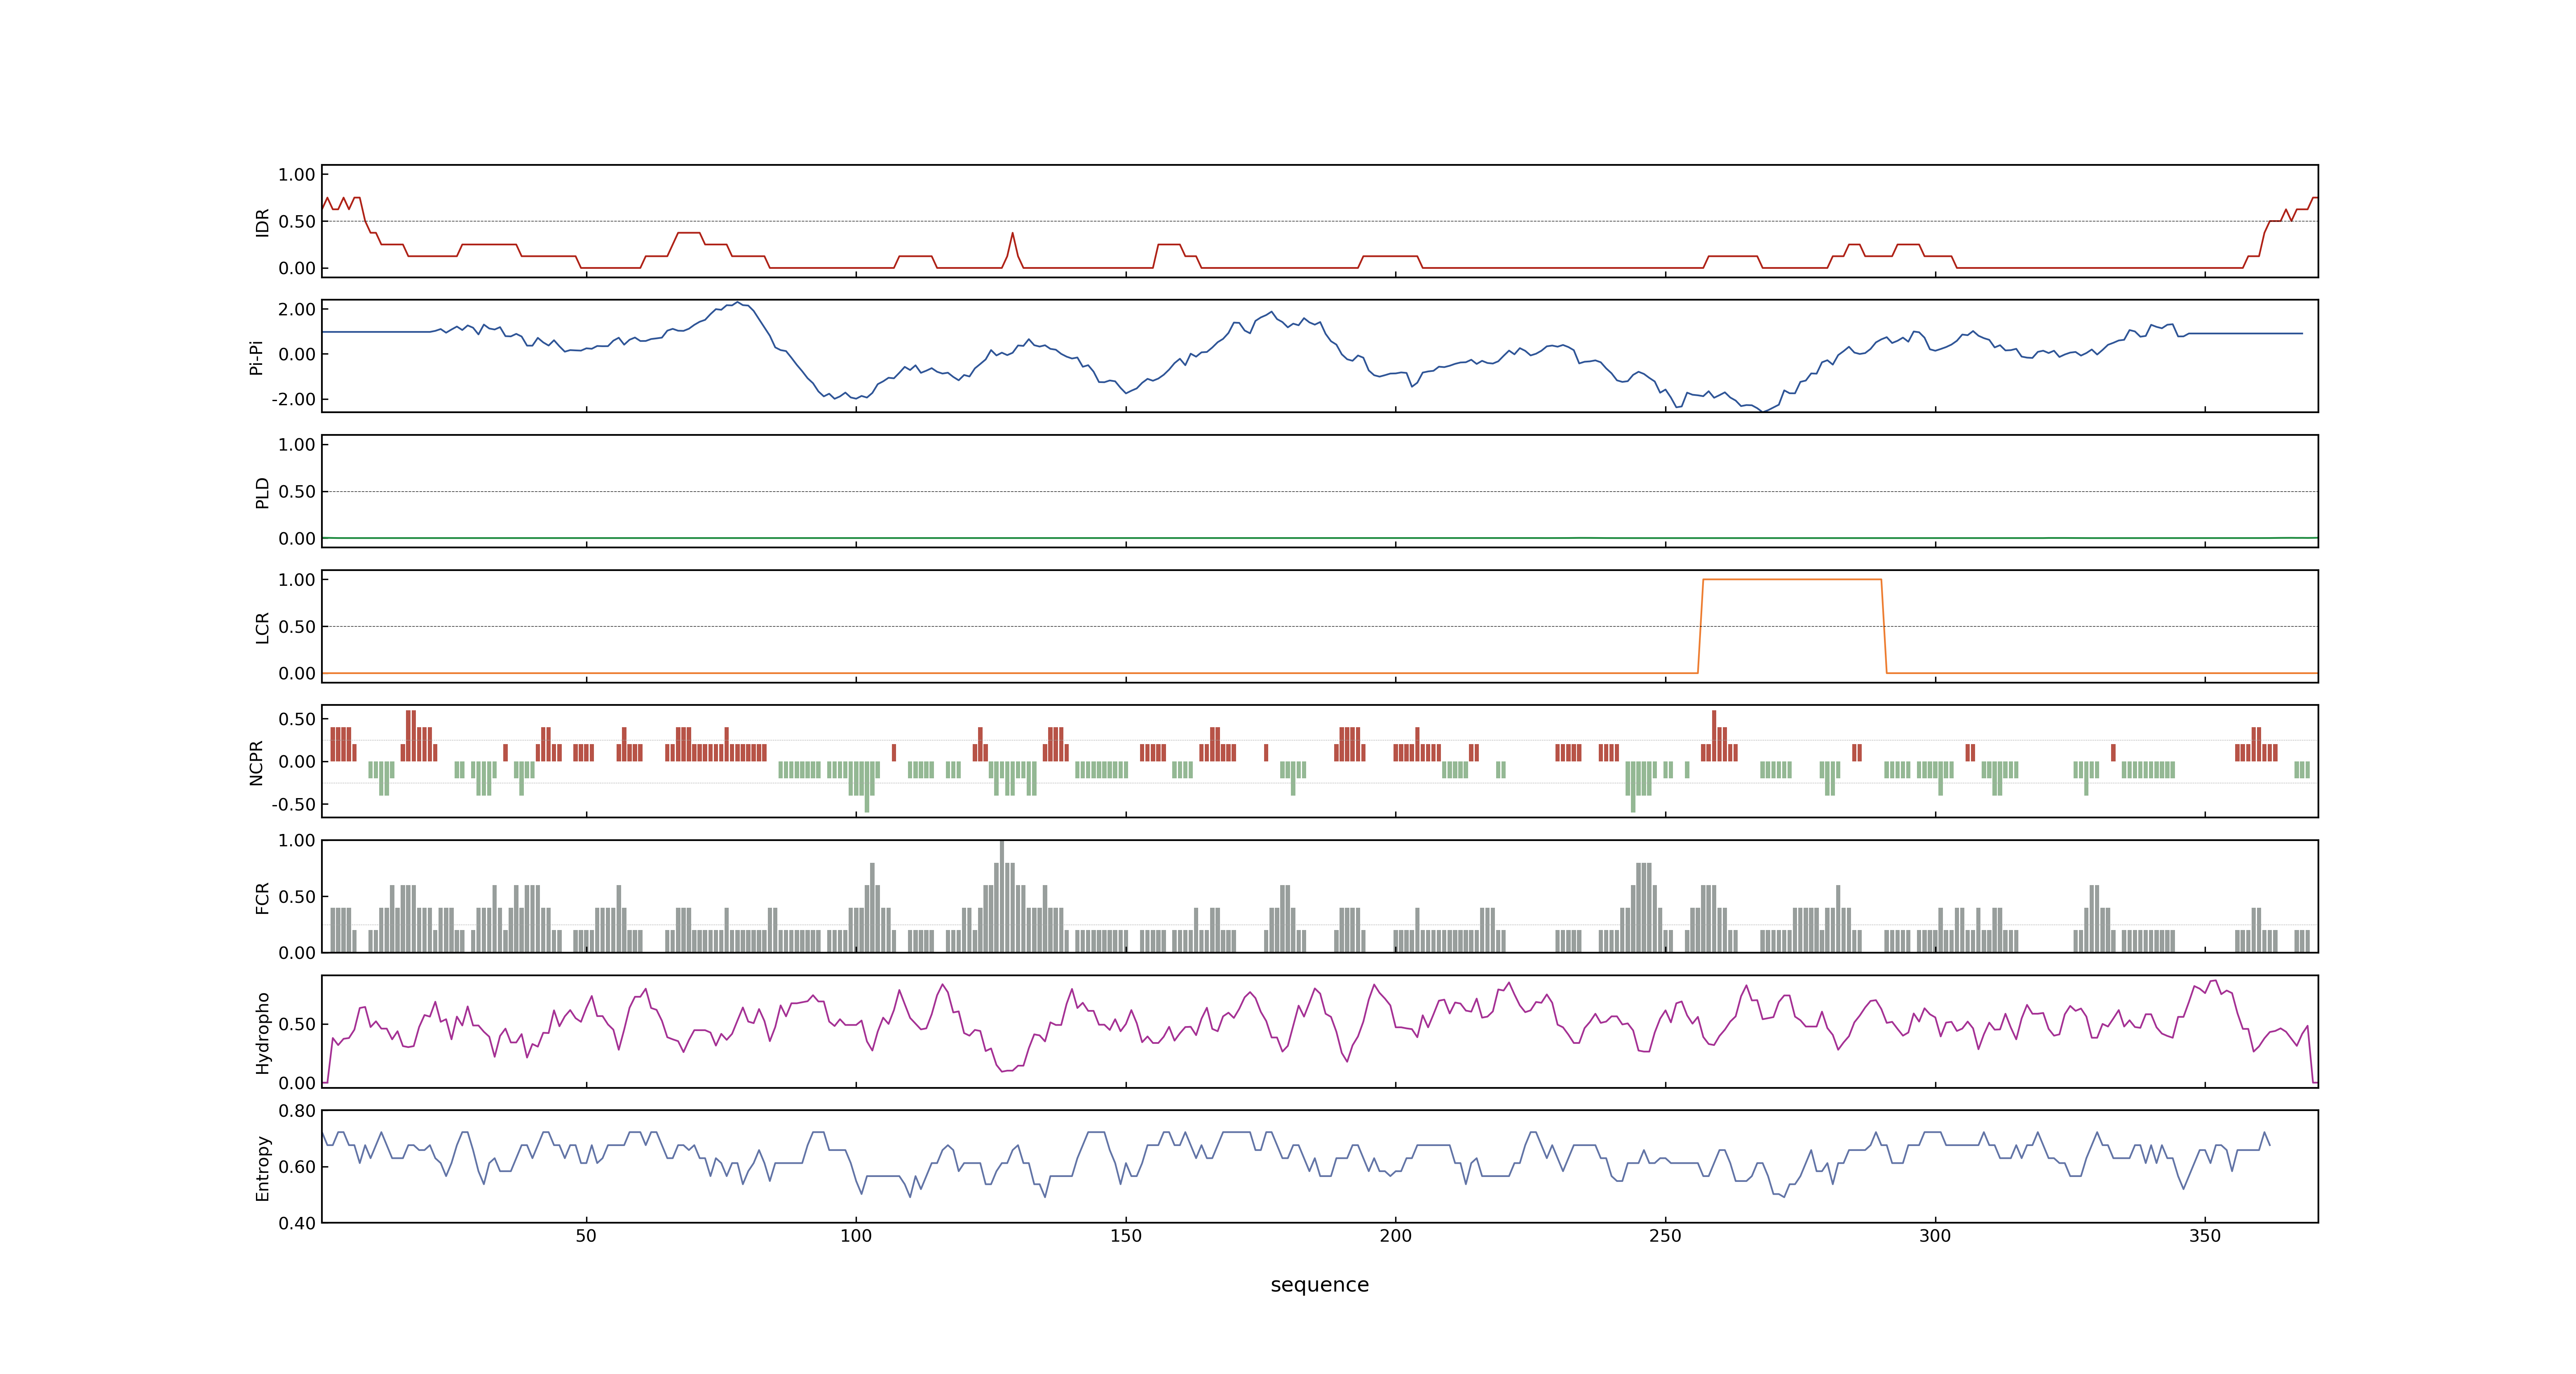2576x1374 pixels.
Task: Click the PLD axis label
Action: [x=262, y=492]
